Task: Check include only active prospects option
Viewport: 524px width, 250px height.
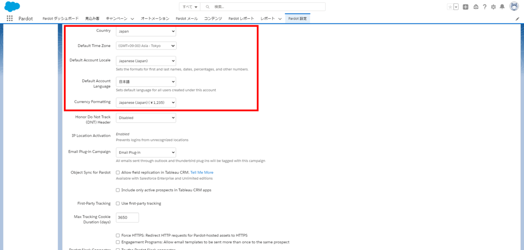Action: coord(117,190)
